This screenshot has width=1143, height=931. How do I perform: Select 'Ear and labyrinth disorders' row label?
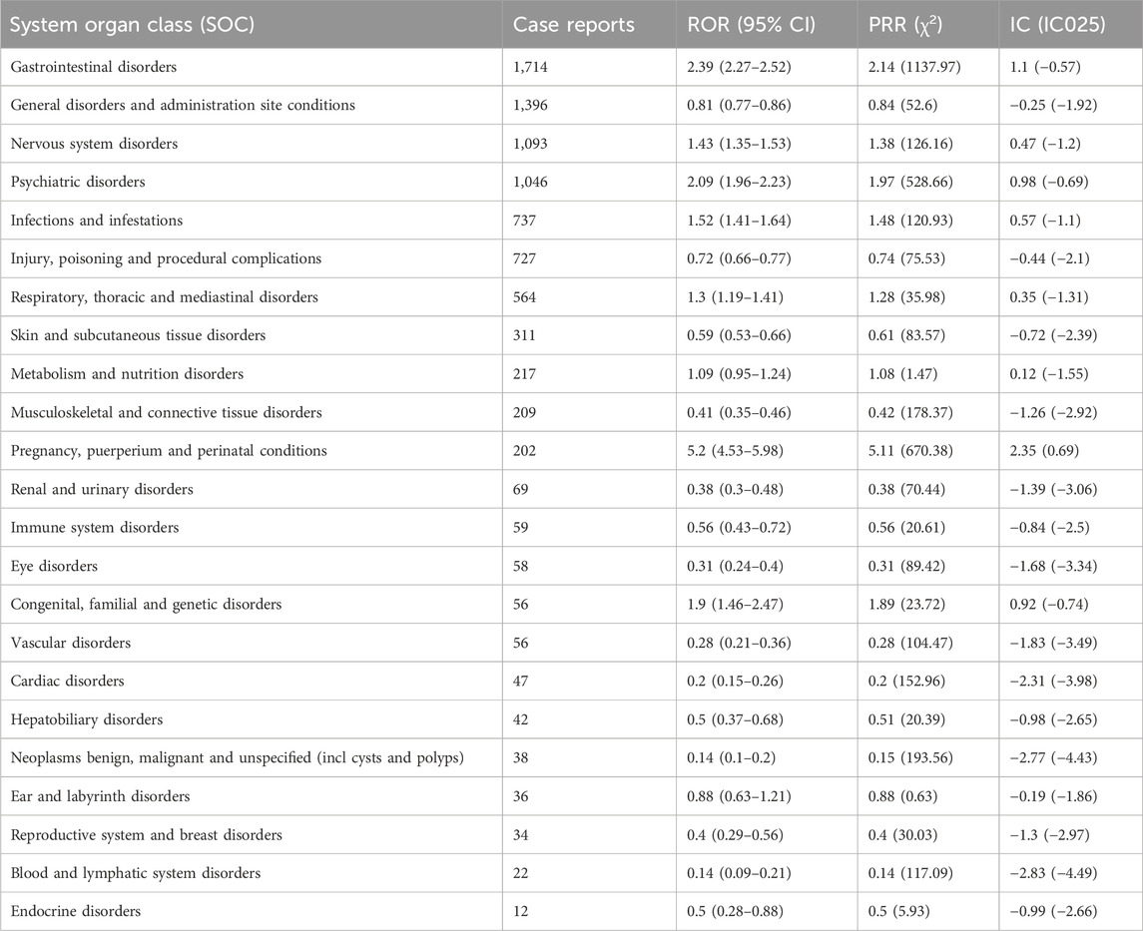(100, 796)
